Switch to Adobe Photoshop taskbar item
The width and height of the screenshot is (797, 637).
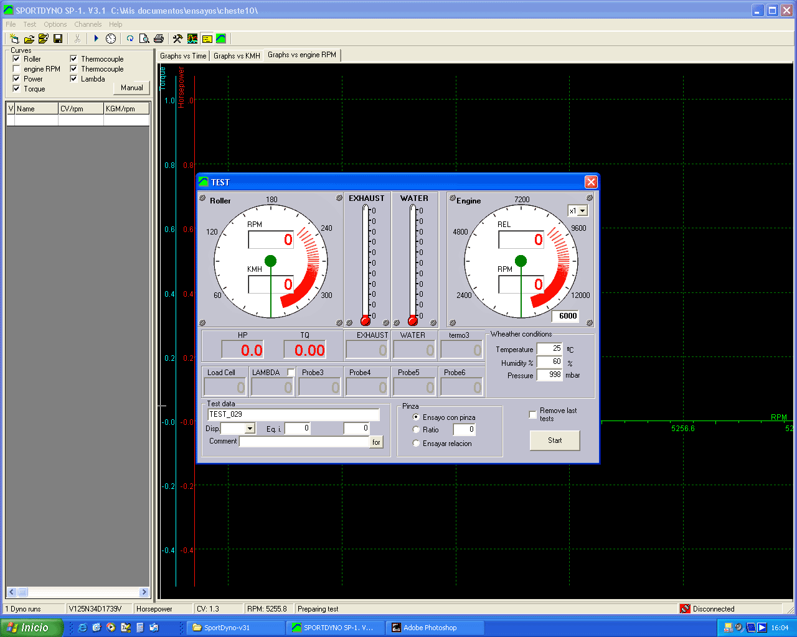(435, 628)
